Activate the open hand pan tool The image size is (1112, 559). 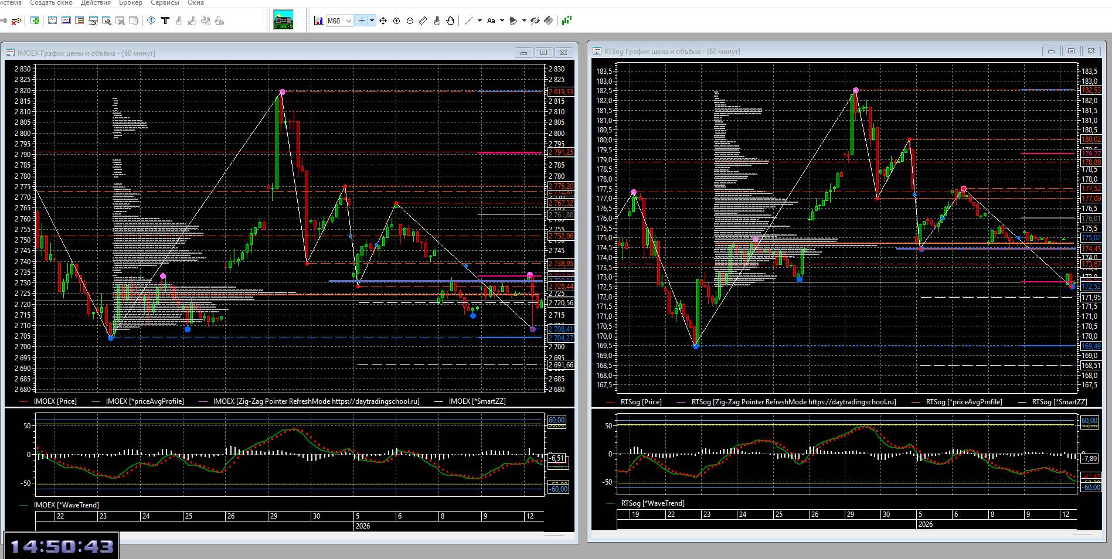(450, 21)
